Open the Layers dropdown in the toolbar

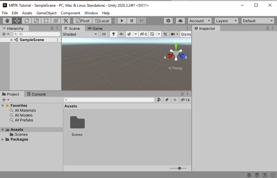226,21
